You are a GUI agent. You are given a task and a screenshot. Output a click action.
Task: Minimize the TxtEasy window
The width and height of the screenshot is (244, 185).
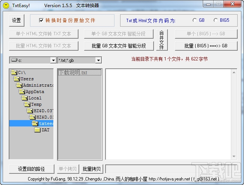click(x=208, y=4)
